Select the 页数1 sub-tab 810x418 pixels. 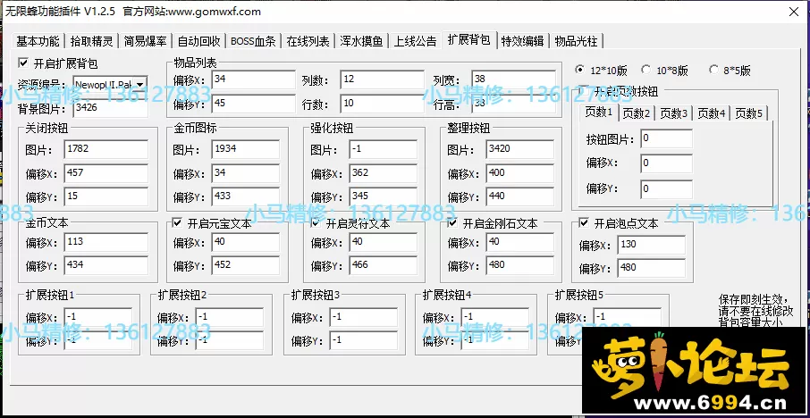tap(599, 112)
